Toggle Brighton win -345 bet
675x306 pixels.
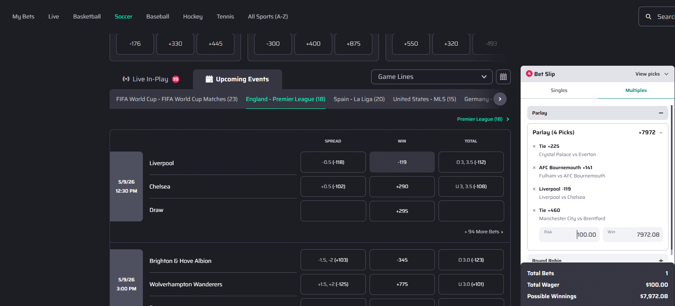tap(402, 260)
